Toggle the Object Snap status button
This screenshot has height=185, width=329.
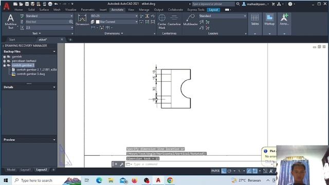coord(255,171)
